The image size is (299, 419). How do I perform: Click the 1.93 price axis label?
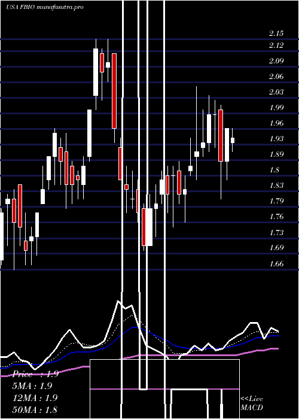pyautogui.click(x=276, y=139)
